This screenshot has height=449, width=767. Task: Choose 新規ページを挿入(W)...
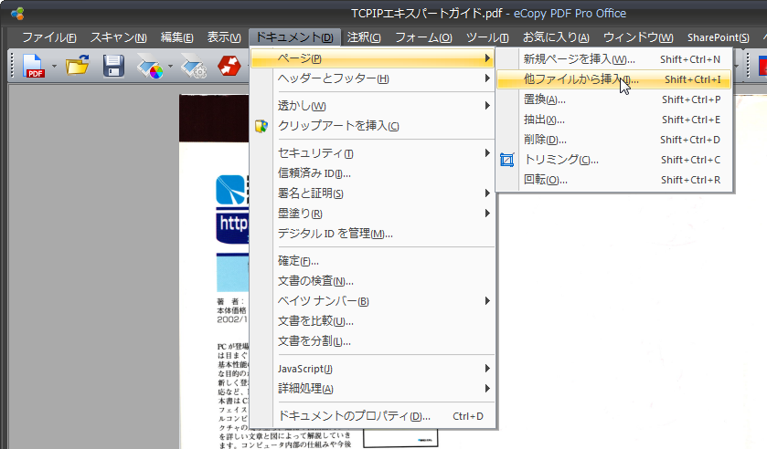tap(614, 59)
